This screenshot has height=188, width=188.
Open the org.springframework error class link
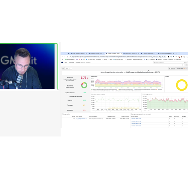pos(82,119)
